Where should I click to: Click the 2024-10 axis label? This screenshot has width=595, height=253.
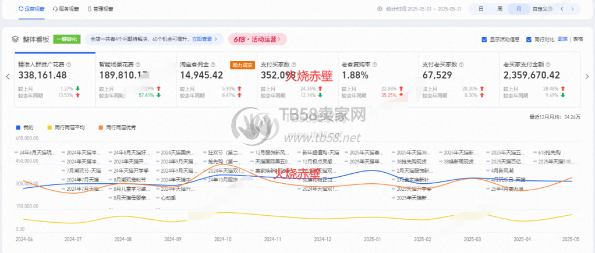point(223,240)
